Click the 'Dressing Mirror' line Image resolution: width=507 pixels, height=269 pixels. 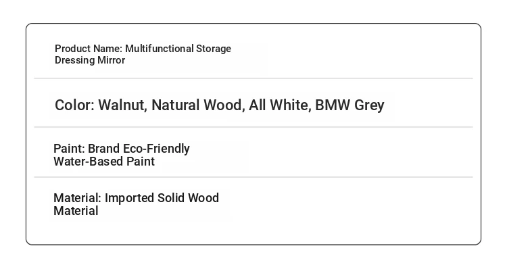pyautogui.click(x=90, y=60)
